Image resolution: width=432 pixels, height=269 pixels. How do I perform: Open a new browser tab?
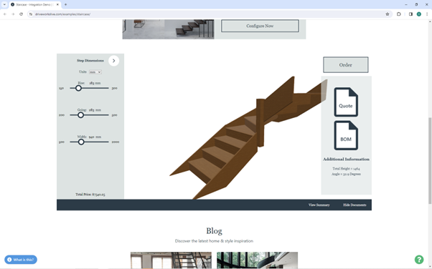point(65,5)
